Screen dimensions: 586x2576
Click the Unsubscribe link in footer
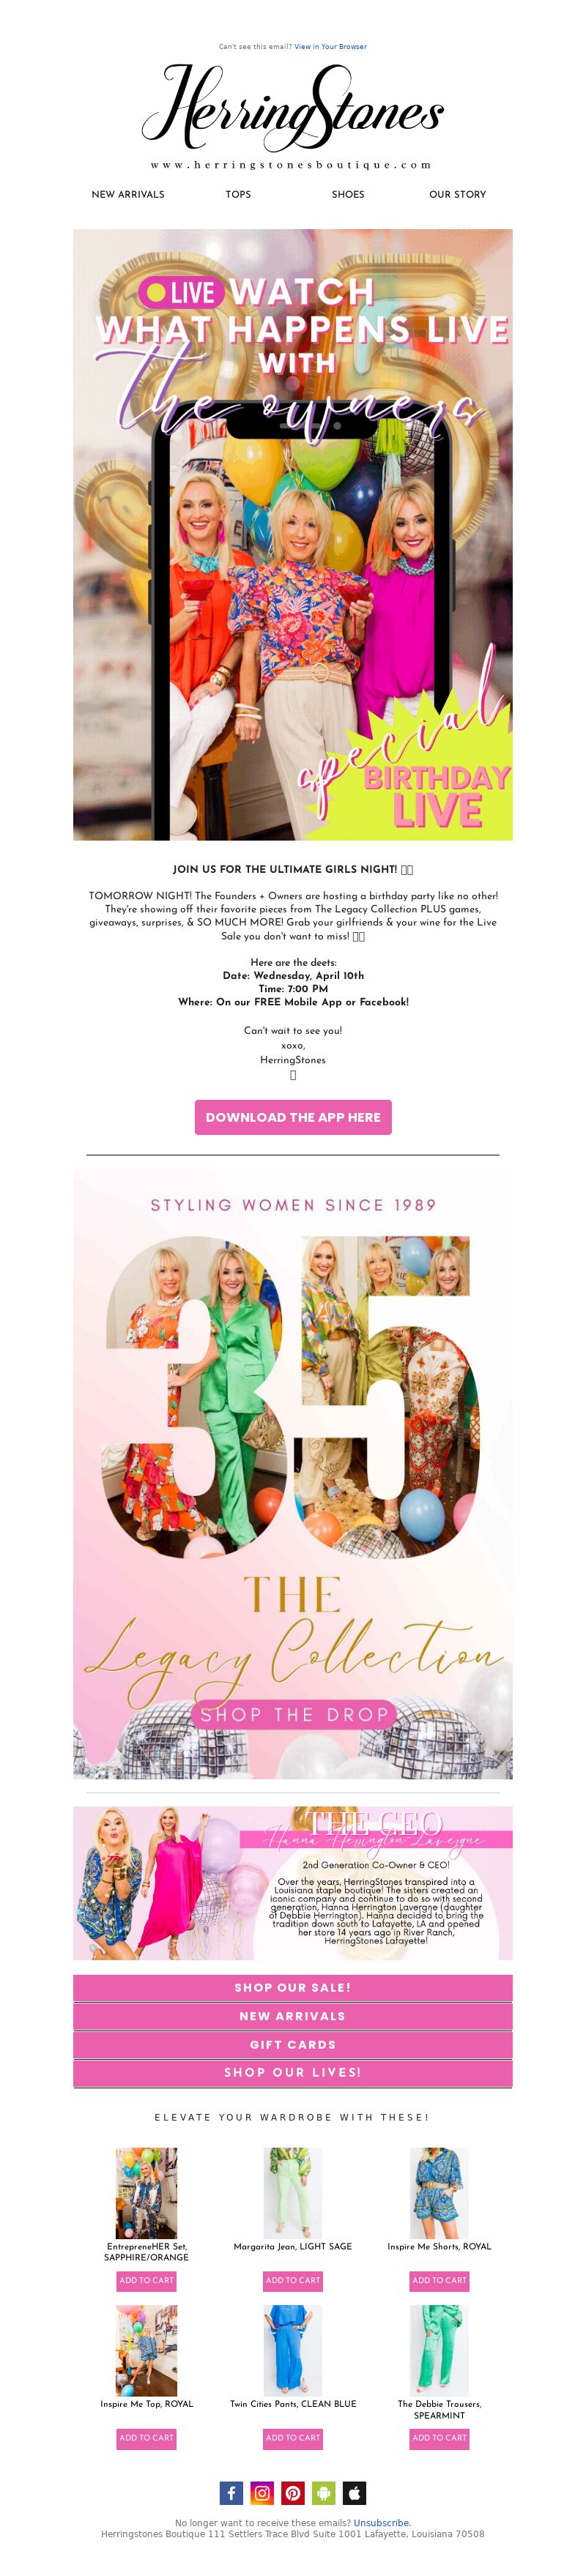[382, 2523]
